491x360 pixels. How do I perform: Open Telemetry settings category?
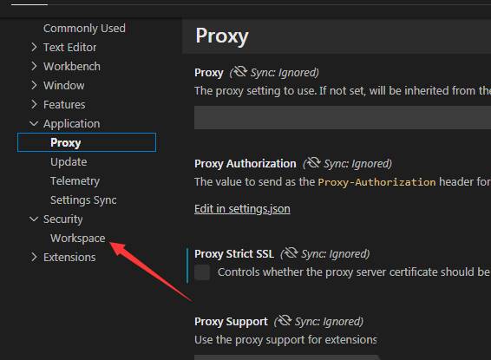(x=75, y=181)
